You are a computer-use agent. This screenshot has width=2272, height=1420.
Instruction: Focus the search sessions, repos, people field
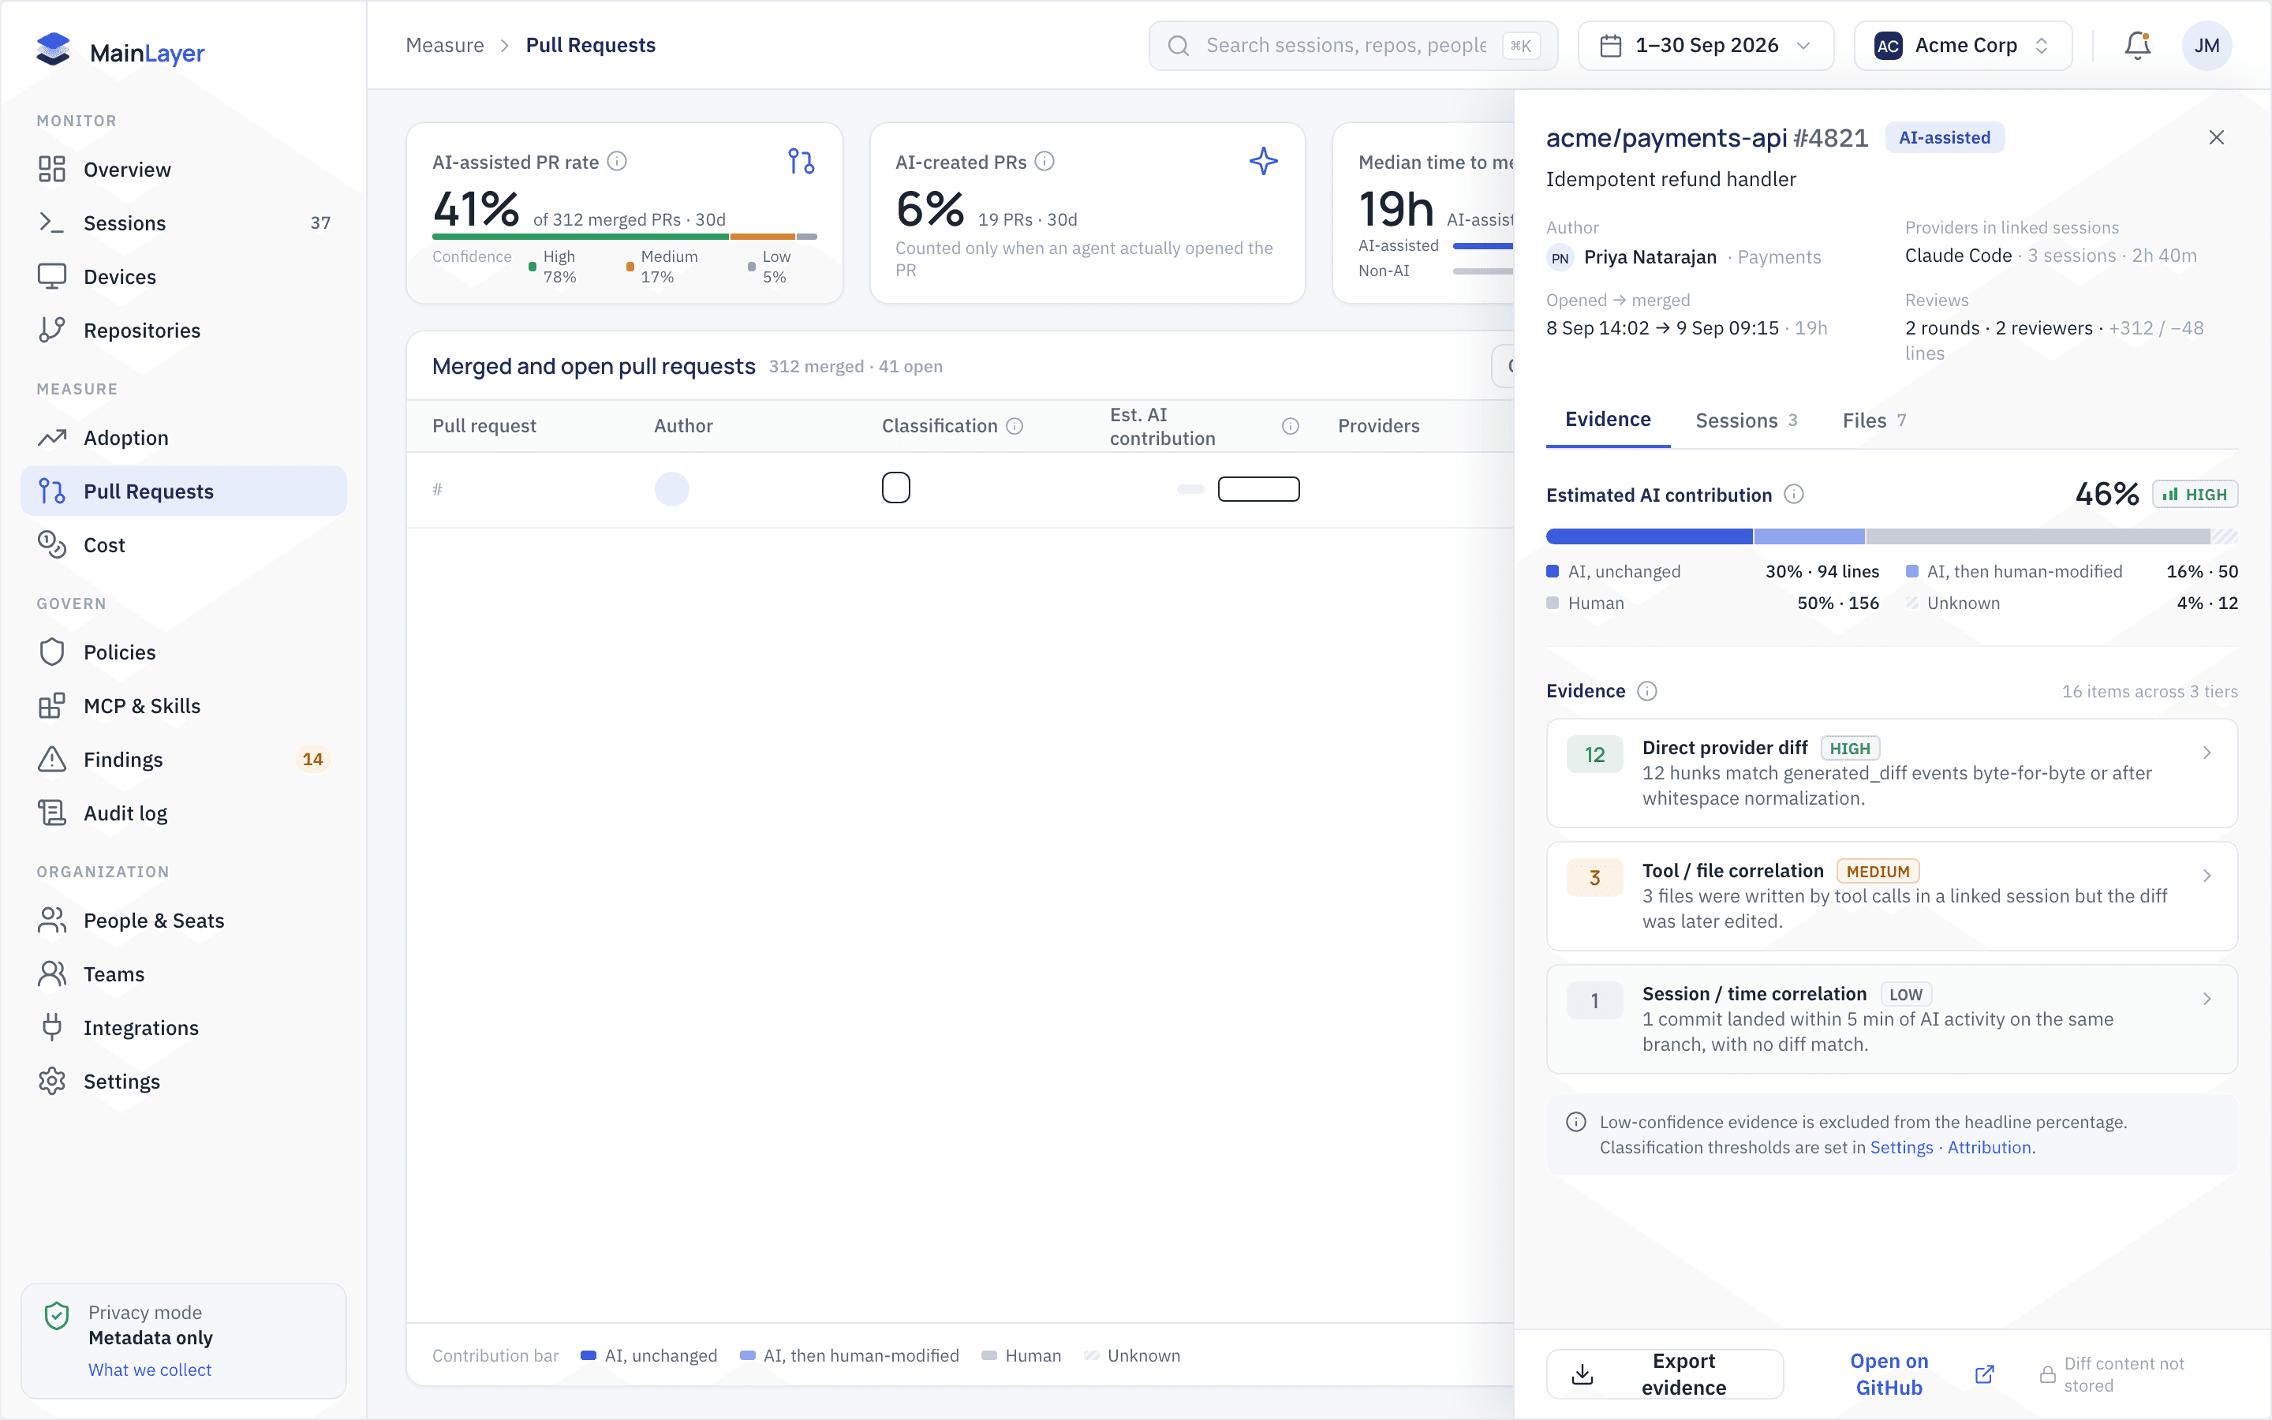tap(1353, 45)
